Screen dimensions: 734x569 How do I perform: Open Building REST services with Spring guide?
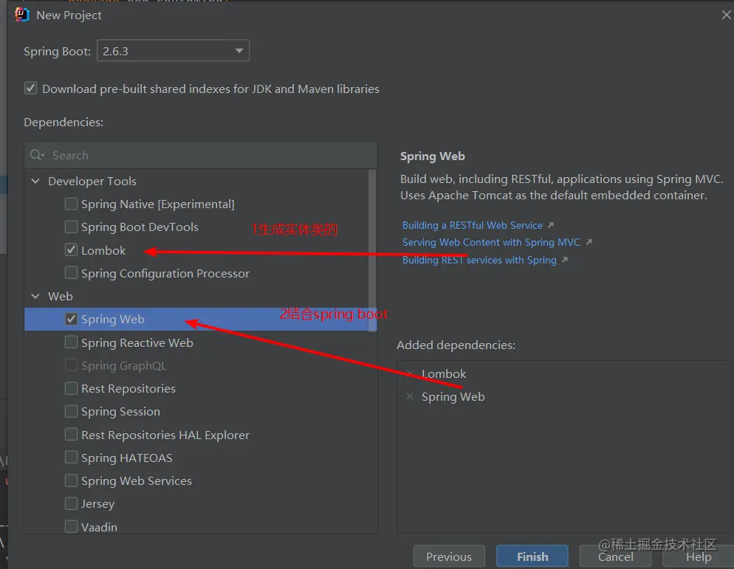(x=479, y=260)
